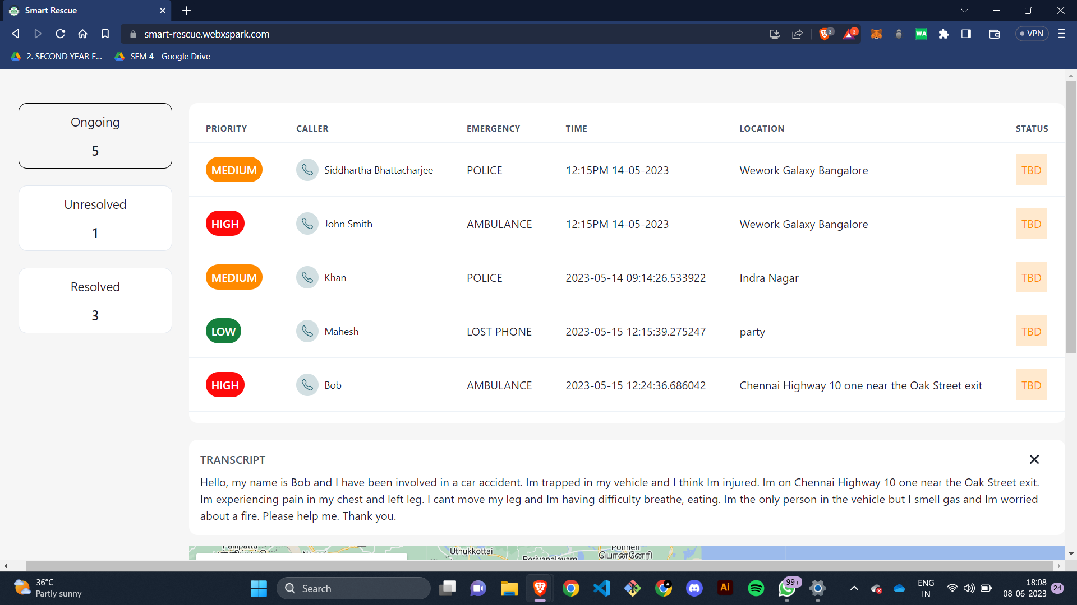Open the language selector showing ENG IN
This screenshot has height=605, width=1077.
coord(926,588)
